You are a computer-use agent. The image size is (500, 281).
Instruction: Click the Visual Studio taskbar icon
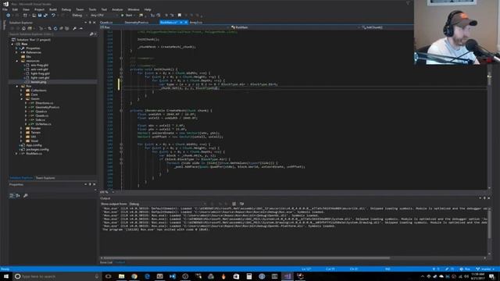pos(287,276)
